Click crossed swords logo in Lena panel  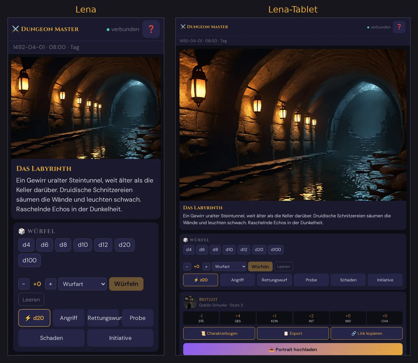[16, 29]
